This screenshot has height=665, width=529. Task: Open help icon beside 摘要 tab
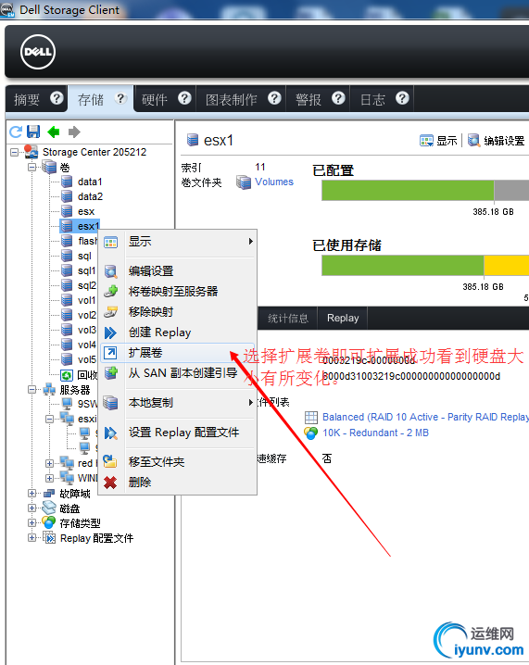(x=57, y=98)
